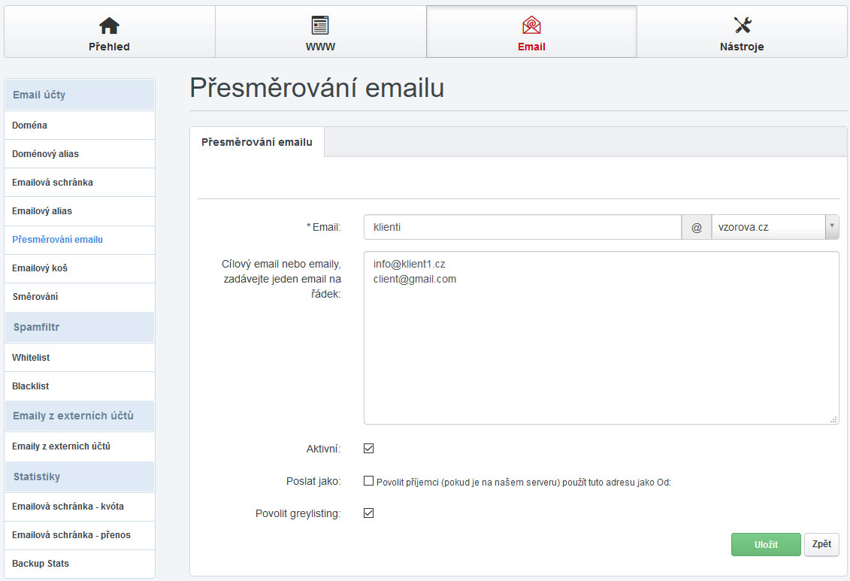Uncheck the Povolit greylisting checkbox
This screenshot has width=850, height=581.
click(x=368, y=513)
